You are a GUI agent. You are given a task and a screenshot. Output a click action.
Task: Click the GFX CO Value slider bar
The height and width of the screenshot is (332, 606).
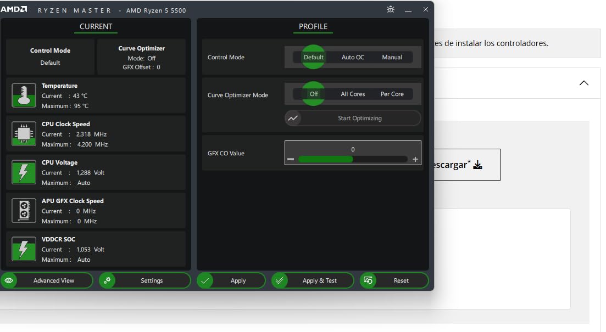(353, 159)
